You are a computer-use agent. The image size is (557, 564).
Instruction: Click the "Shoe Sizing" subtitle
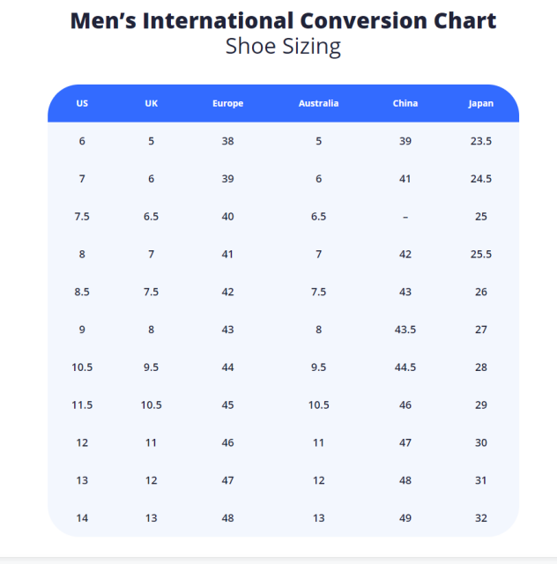point(283,47)
